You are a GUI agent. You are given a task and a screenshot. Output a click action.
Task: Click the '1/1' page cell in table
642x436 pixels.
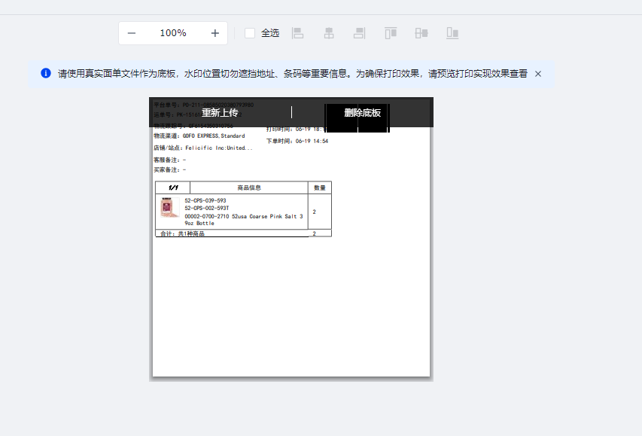pyautogui.click(x=173, y=188)
